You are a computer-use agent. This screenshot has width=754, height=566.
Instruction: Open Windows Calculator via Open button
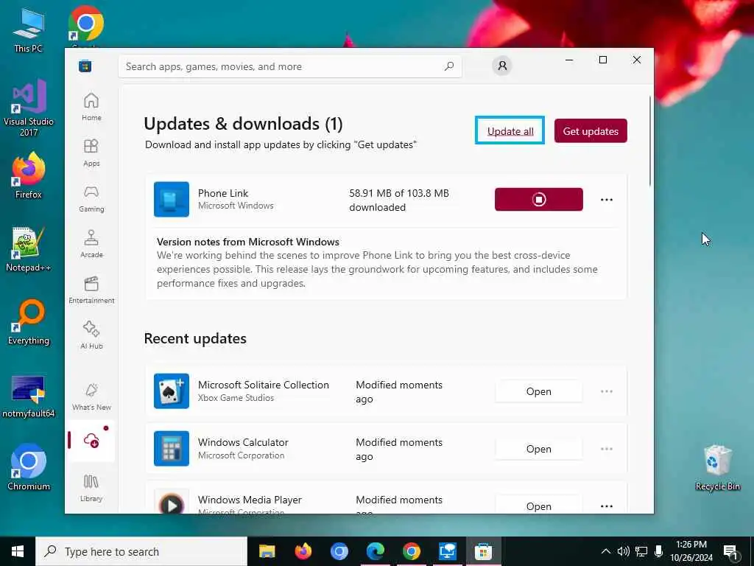tap(538, 449)
